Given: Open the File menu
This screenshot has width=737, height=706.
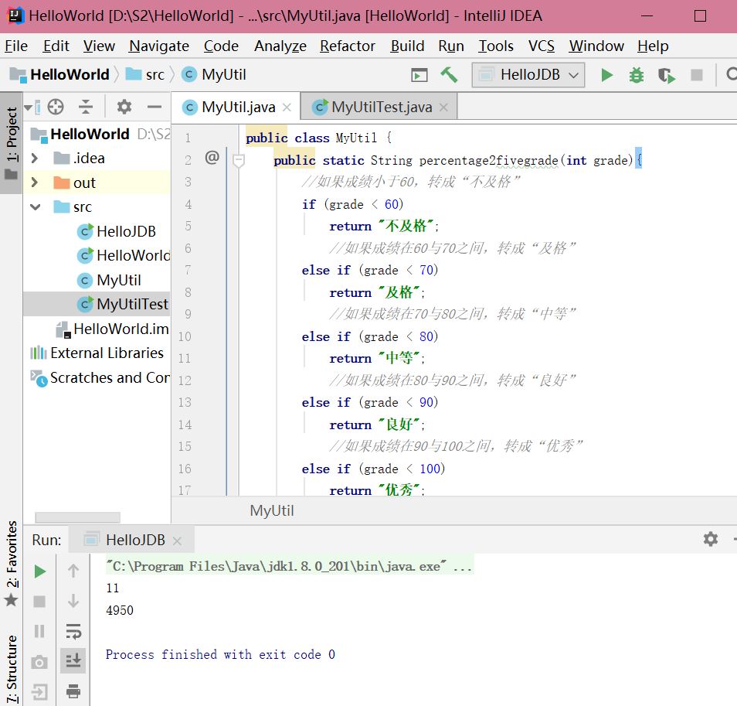Looking at the screenshot, I should coord(16,46).
